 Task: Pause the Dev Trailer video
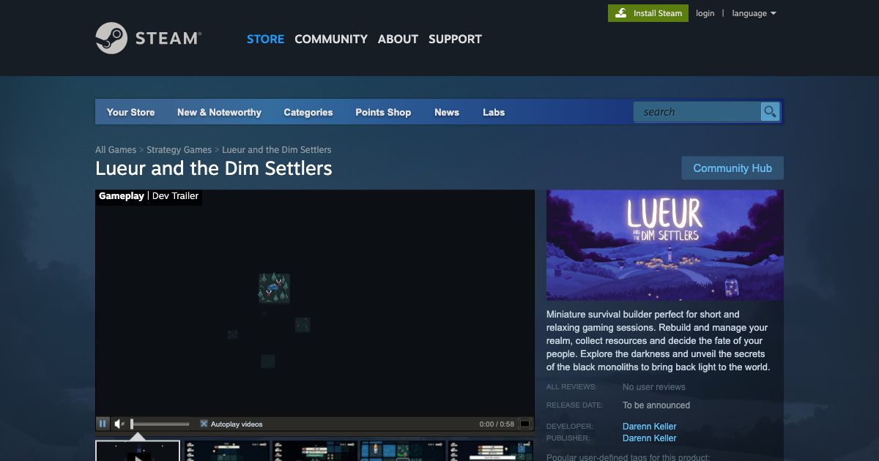(103, 423)
